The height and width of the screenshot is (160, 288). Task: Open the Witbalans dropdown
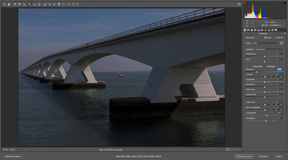coord(269,49)
